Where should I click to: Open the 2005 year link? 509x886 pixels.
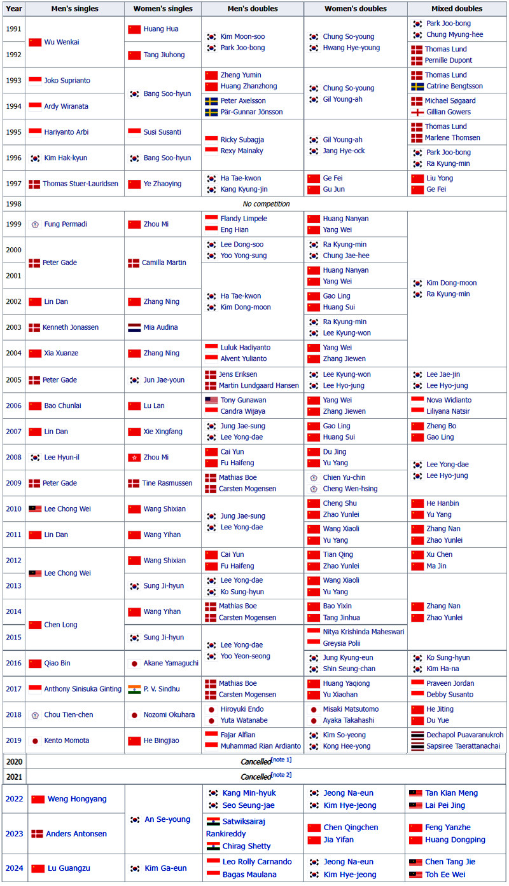[x=14, y=380]
